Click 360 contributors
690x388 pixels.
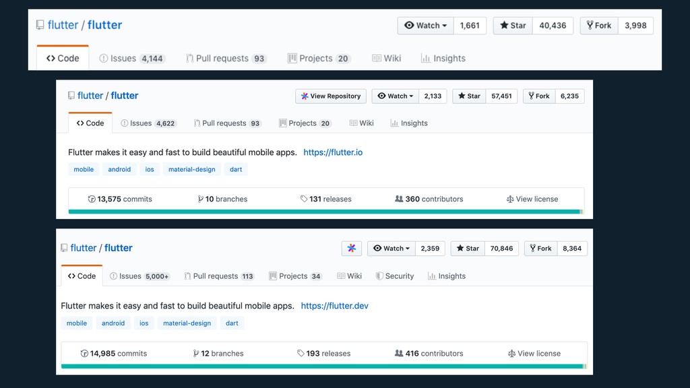(429, 199)
